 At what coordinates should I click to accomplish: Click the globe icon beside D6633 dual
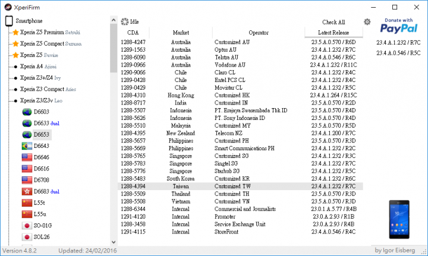[27, 123]
